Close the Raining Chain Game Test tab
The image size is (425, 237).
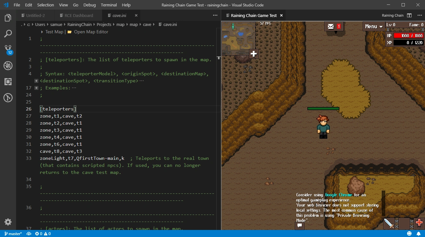pos(281,15)
